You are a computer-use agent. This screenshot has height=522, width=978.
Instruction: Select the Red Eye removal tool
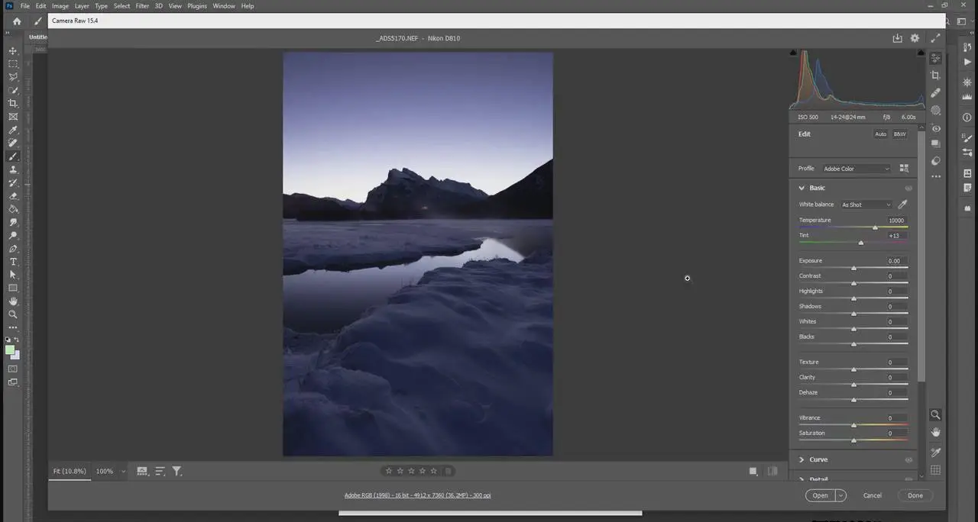pos(935,128)
